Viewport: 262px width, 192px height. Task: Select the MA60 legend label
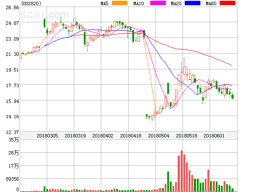211,3
